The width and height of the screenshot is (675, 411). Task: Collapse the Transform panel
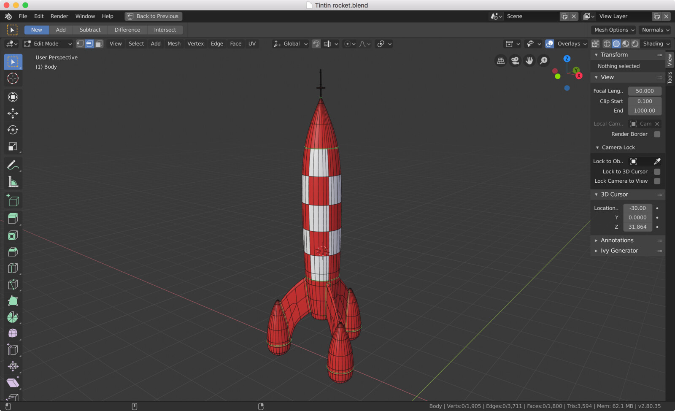(x=596, y=55)
